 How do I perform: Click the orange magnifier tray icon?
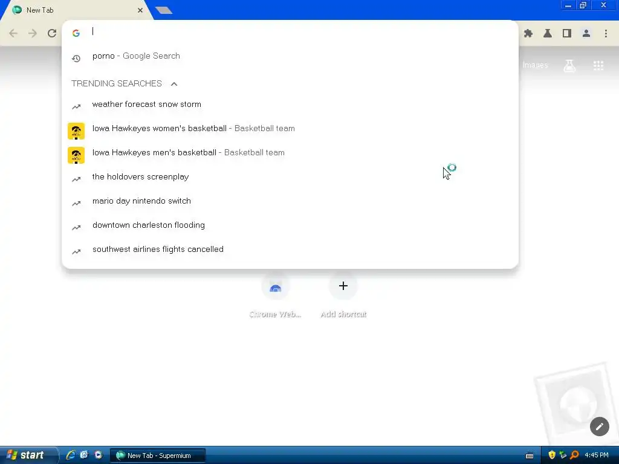[574, 455]
